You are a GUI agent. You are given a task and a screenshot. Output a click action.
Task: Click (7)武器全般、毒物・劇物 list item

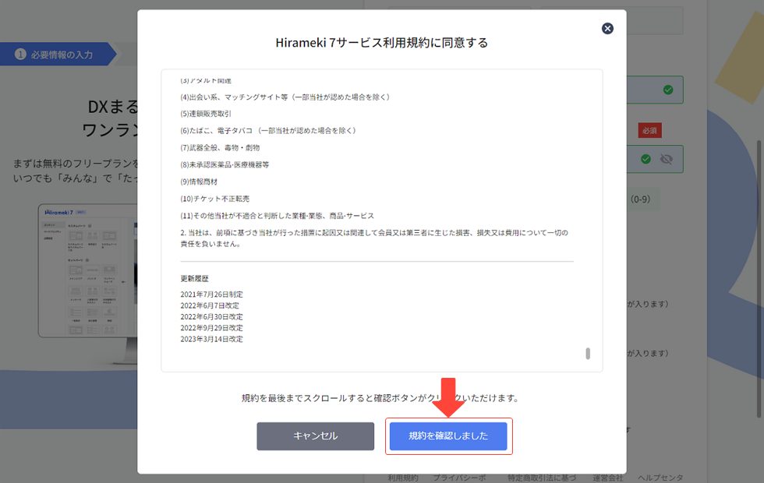tap(220, 147)
